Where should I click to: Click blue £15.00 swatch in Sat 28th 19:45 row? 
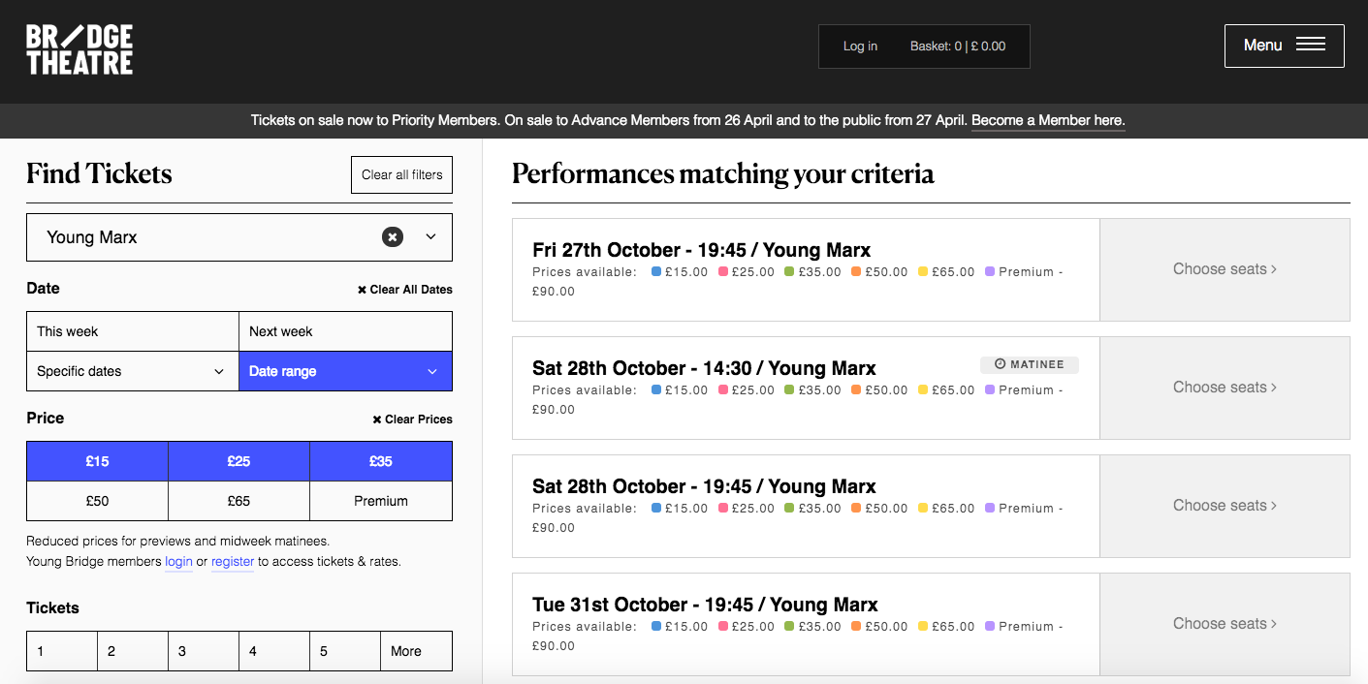click(x=656, y=509)
